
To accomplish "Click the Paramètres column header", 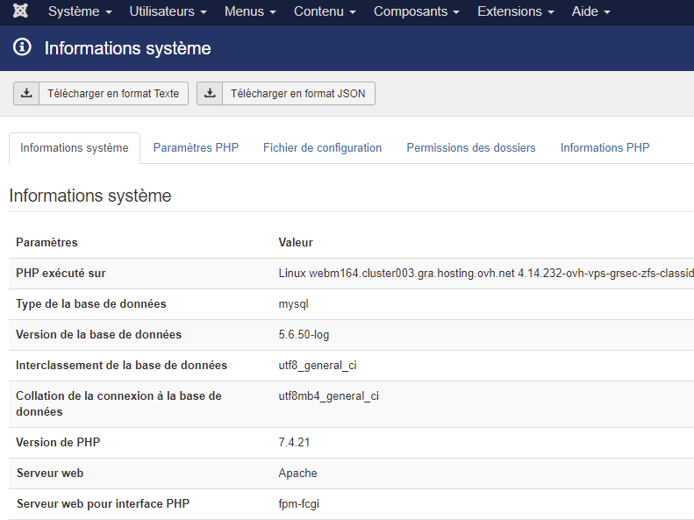I will click(47, 242).
